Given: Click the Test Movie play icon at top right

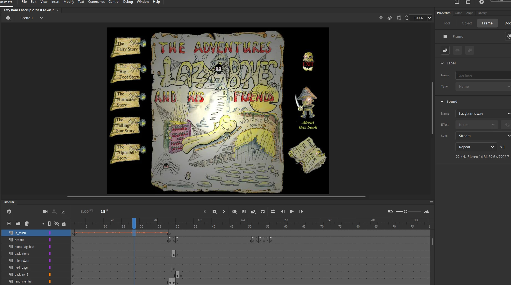Looking at the screenshot, I should click(482, 2).
